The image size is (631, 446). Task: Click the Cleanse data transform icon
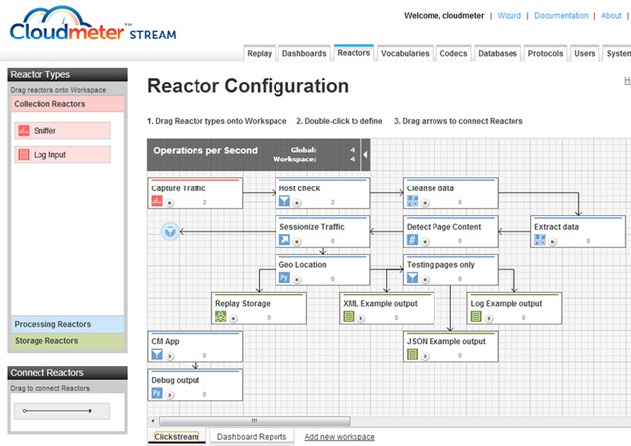coord(412,201)
